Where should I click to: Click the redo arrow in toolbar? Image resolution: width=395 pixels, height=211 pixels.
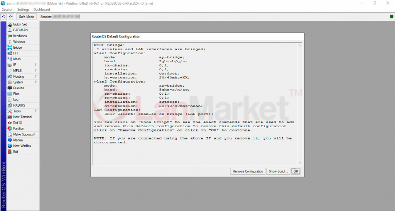click(x=11, y=17)
